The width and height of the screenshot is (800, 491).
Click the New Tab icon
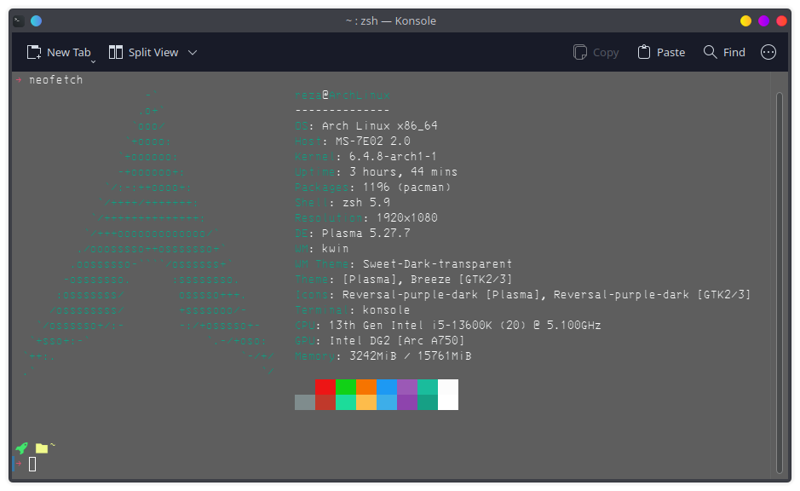click(x=34, y=52)
